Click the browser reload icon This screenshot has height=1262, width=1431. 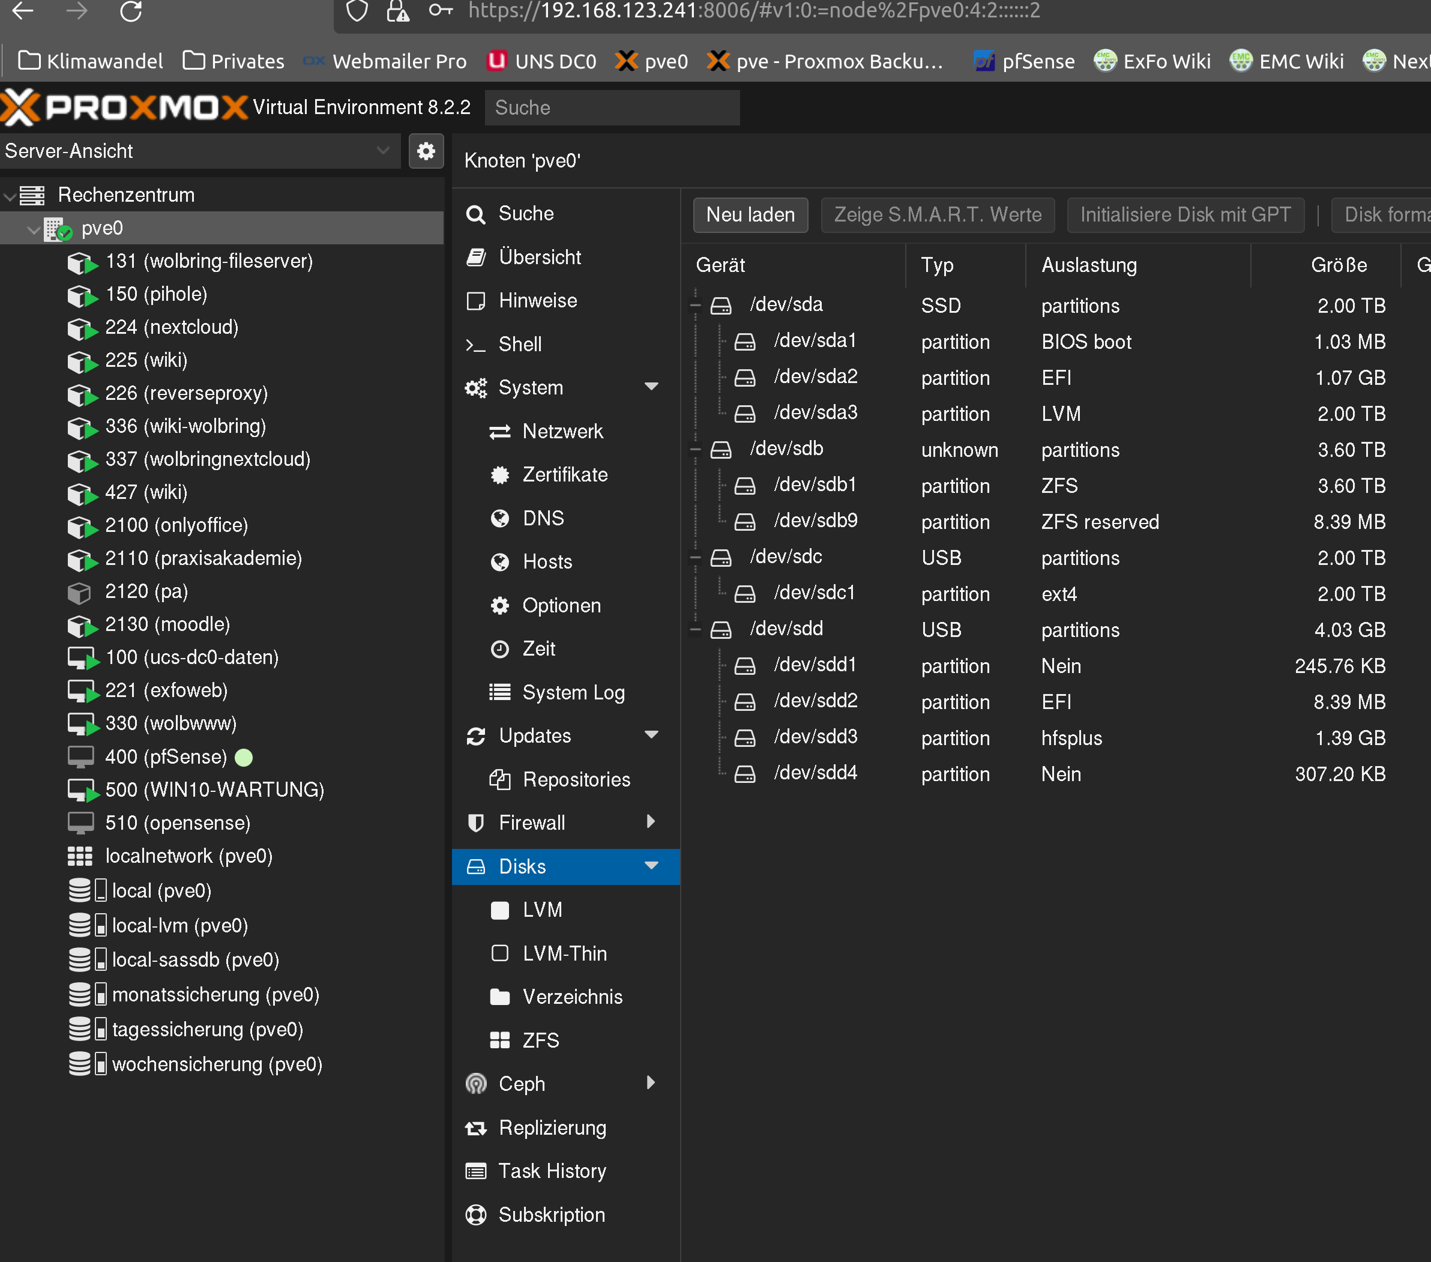131,11
